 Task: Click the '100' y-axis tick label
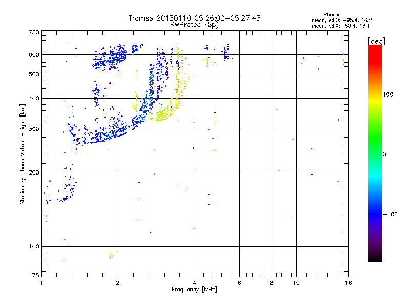click(34, 247)
